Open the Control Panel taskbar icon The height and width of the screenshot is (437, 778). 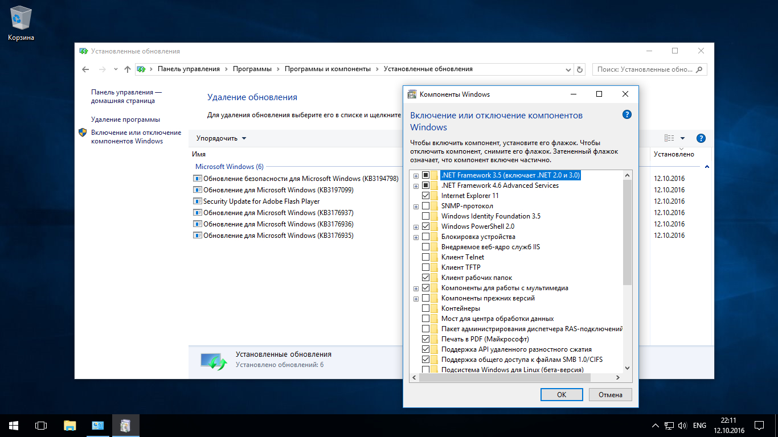pos(97,425)
